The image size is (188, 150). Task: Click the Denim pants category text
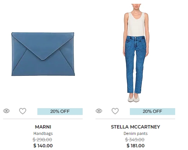136,133
